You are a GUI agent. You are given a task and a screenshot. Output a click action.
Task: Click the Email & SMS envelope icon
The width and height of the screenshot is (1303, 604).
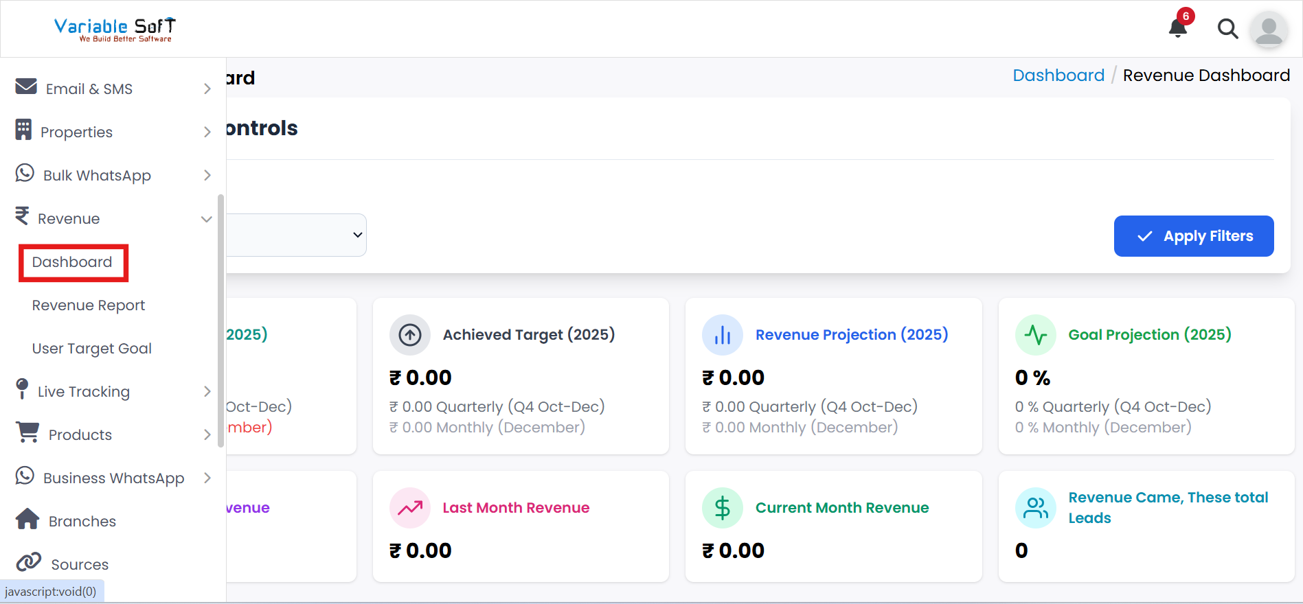tap(26, 86)
